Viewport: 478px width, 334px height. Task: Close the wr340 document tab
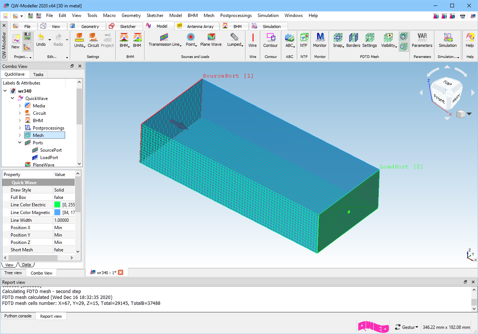[x=120, y=272]
